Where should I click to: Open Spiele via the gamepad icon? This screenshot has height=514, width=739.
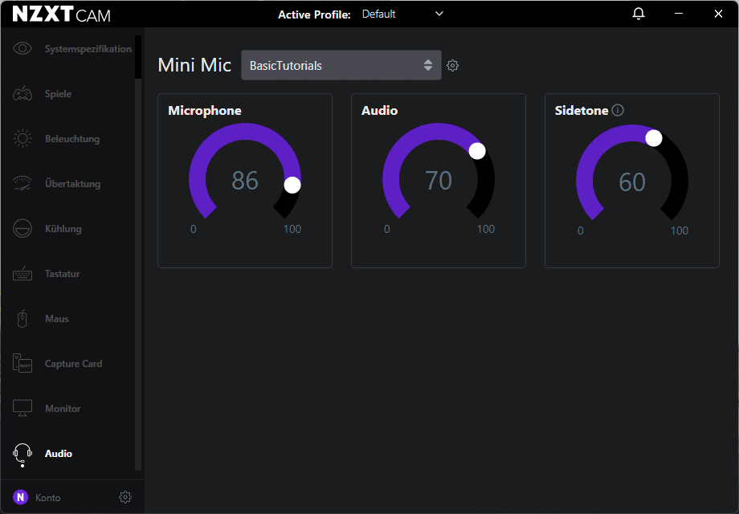22,94
